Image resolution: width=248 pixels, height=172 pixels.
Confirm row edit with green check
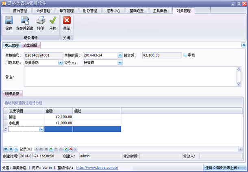pyautogui.click(x=65, y=149)
